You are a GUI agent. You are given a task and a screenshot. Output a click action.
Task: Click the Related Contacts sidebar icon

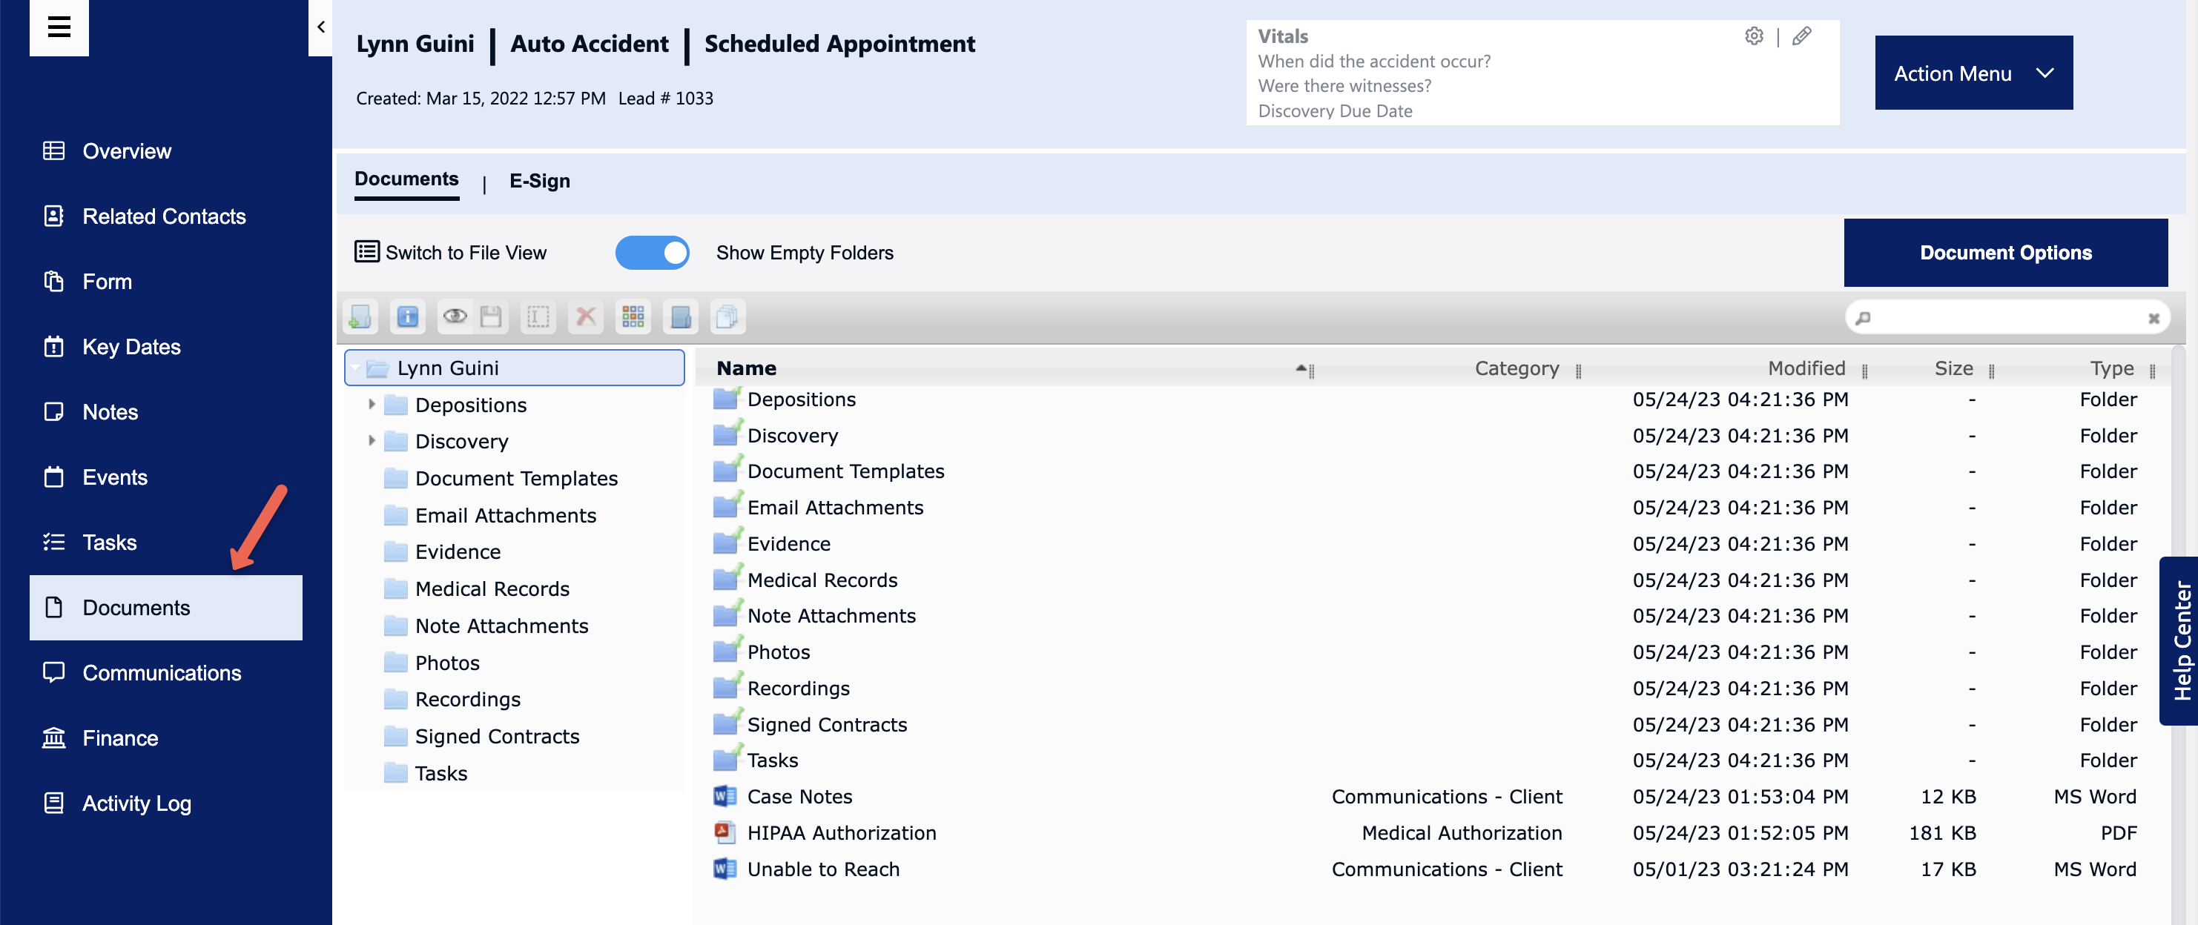53,216
